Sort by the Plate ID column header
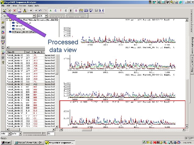The image size is (194, 145). click(x=15, y=52)
